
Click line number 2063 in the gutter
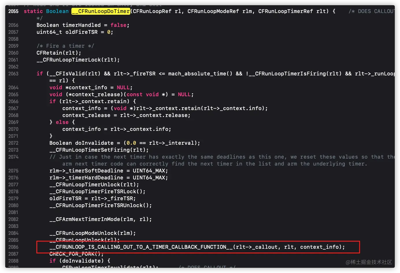[13, 74]
